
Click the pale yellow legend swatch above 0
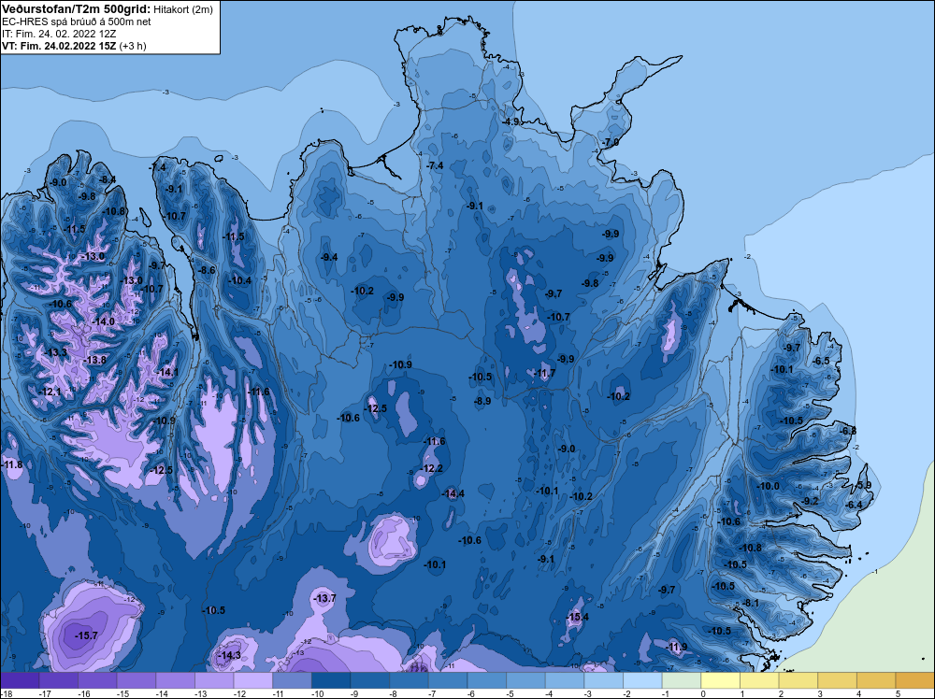(720, 680)
